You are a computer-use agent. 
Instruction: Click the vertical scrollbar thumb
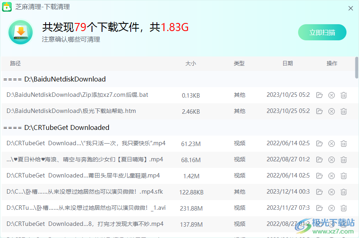coord(357,67)
